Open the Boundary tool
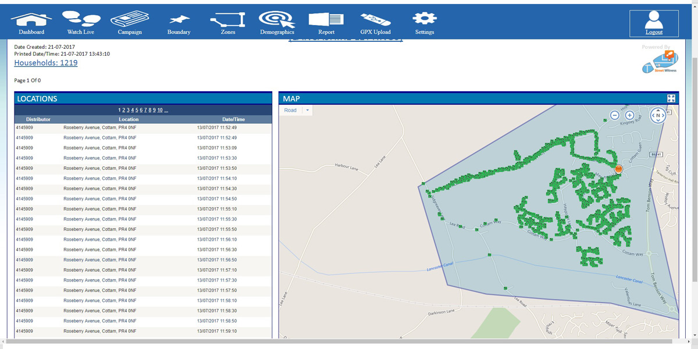The image size is (698, 349). [x=178, y=22]
